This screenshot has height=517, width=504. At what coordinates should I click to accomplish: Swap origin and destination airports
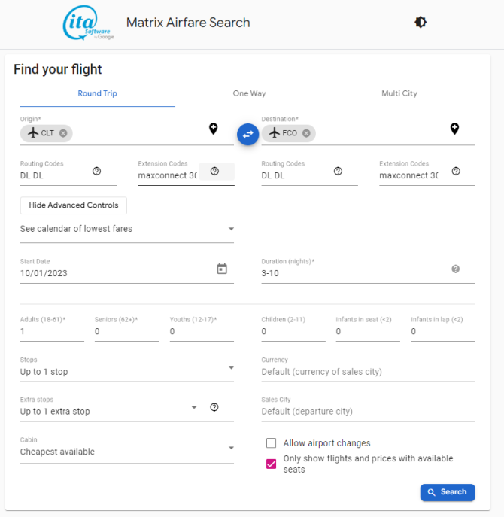pyautogui.click(x=248, y=134)
